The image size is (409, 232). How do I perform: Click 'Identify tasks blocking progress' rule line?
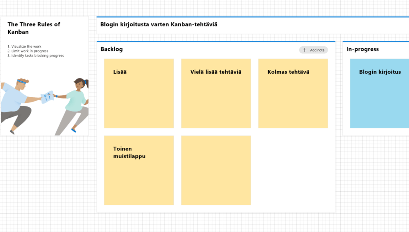[36, 55]
